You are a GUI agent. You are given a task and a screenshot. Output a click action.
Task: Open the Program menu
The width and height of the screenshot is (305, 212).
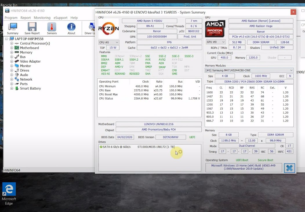(x=11, y=18)
